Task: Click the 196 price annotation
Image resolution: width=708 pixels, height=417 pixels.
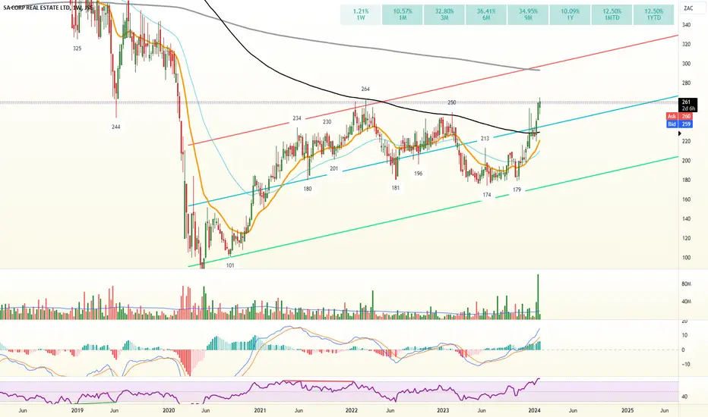Action: click(x=419, y=174)
